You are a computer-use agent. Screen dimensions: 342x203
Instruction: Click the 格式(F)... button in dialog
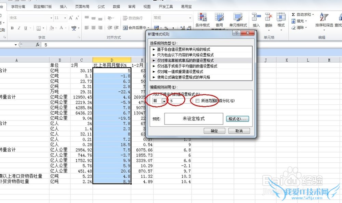point(237,119)
